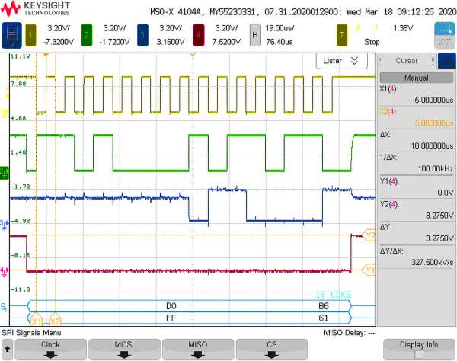Open the main menu icon at top-left
Screen dimensions: 457x361
click(x=12, y=34)
